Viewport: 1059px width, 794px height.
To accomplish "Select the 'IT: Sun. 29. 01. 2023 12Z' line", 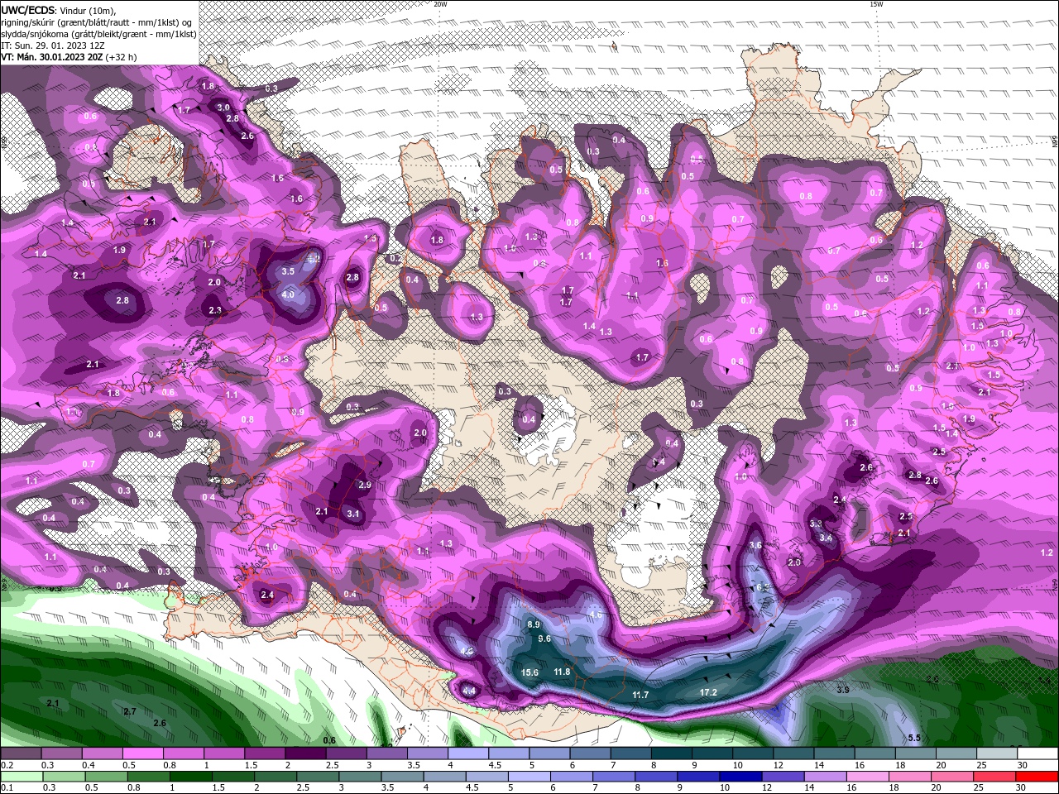I will tap(53, 45).
